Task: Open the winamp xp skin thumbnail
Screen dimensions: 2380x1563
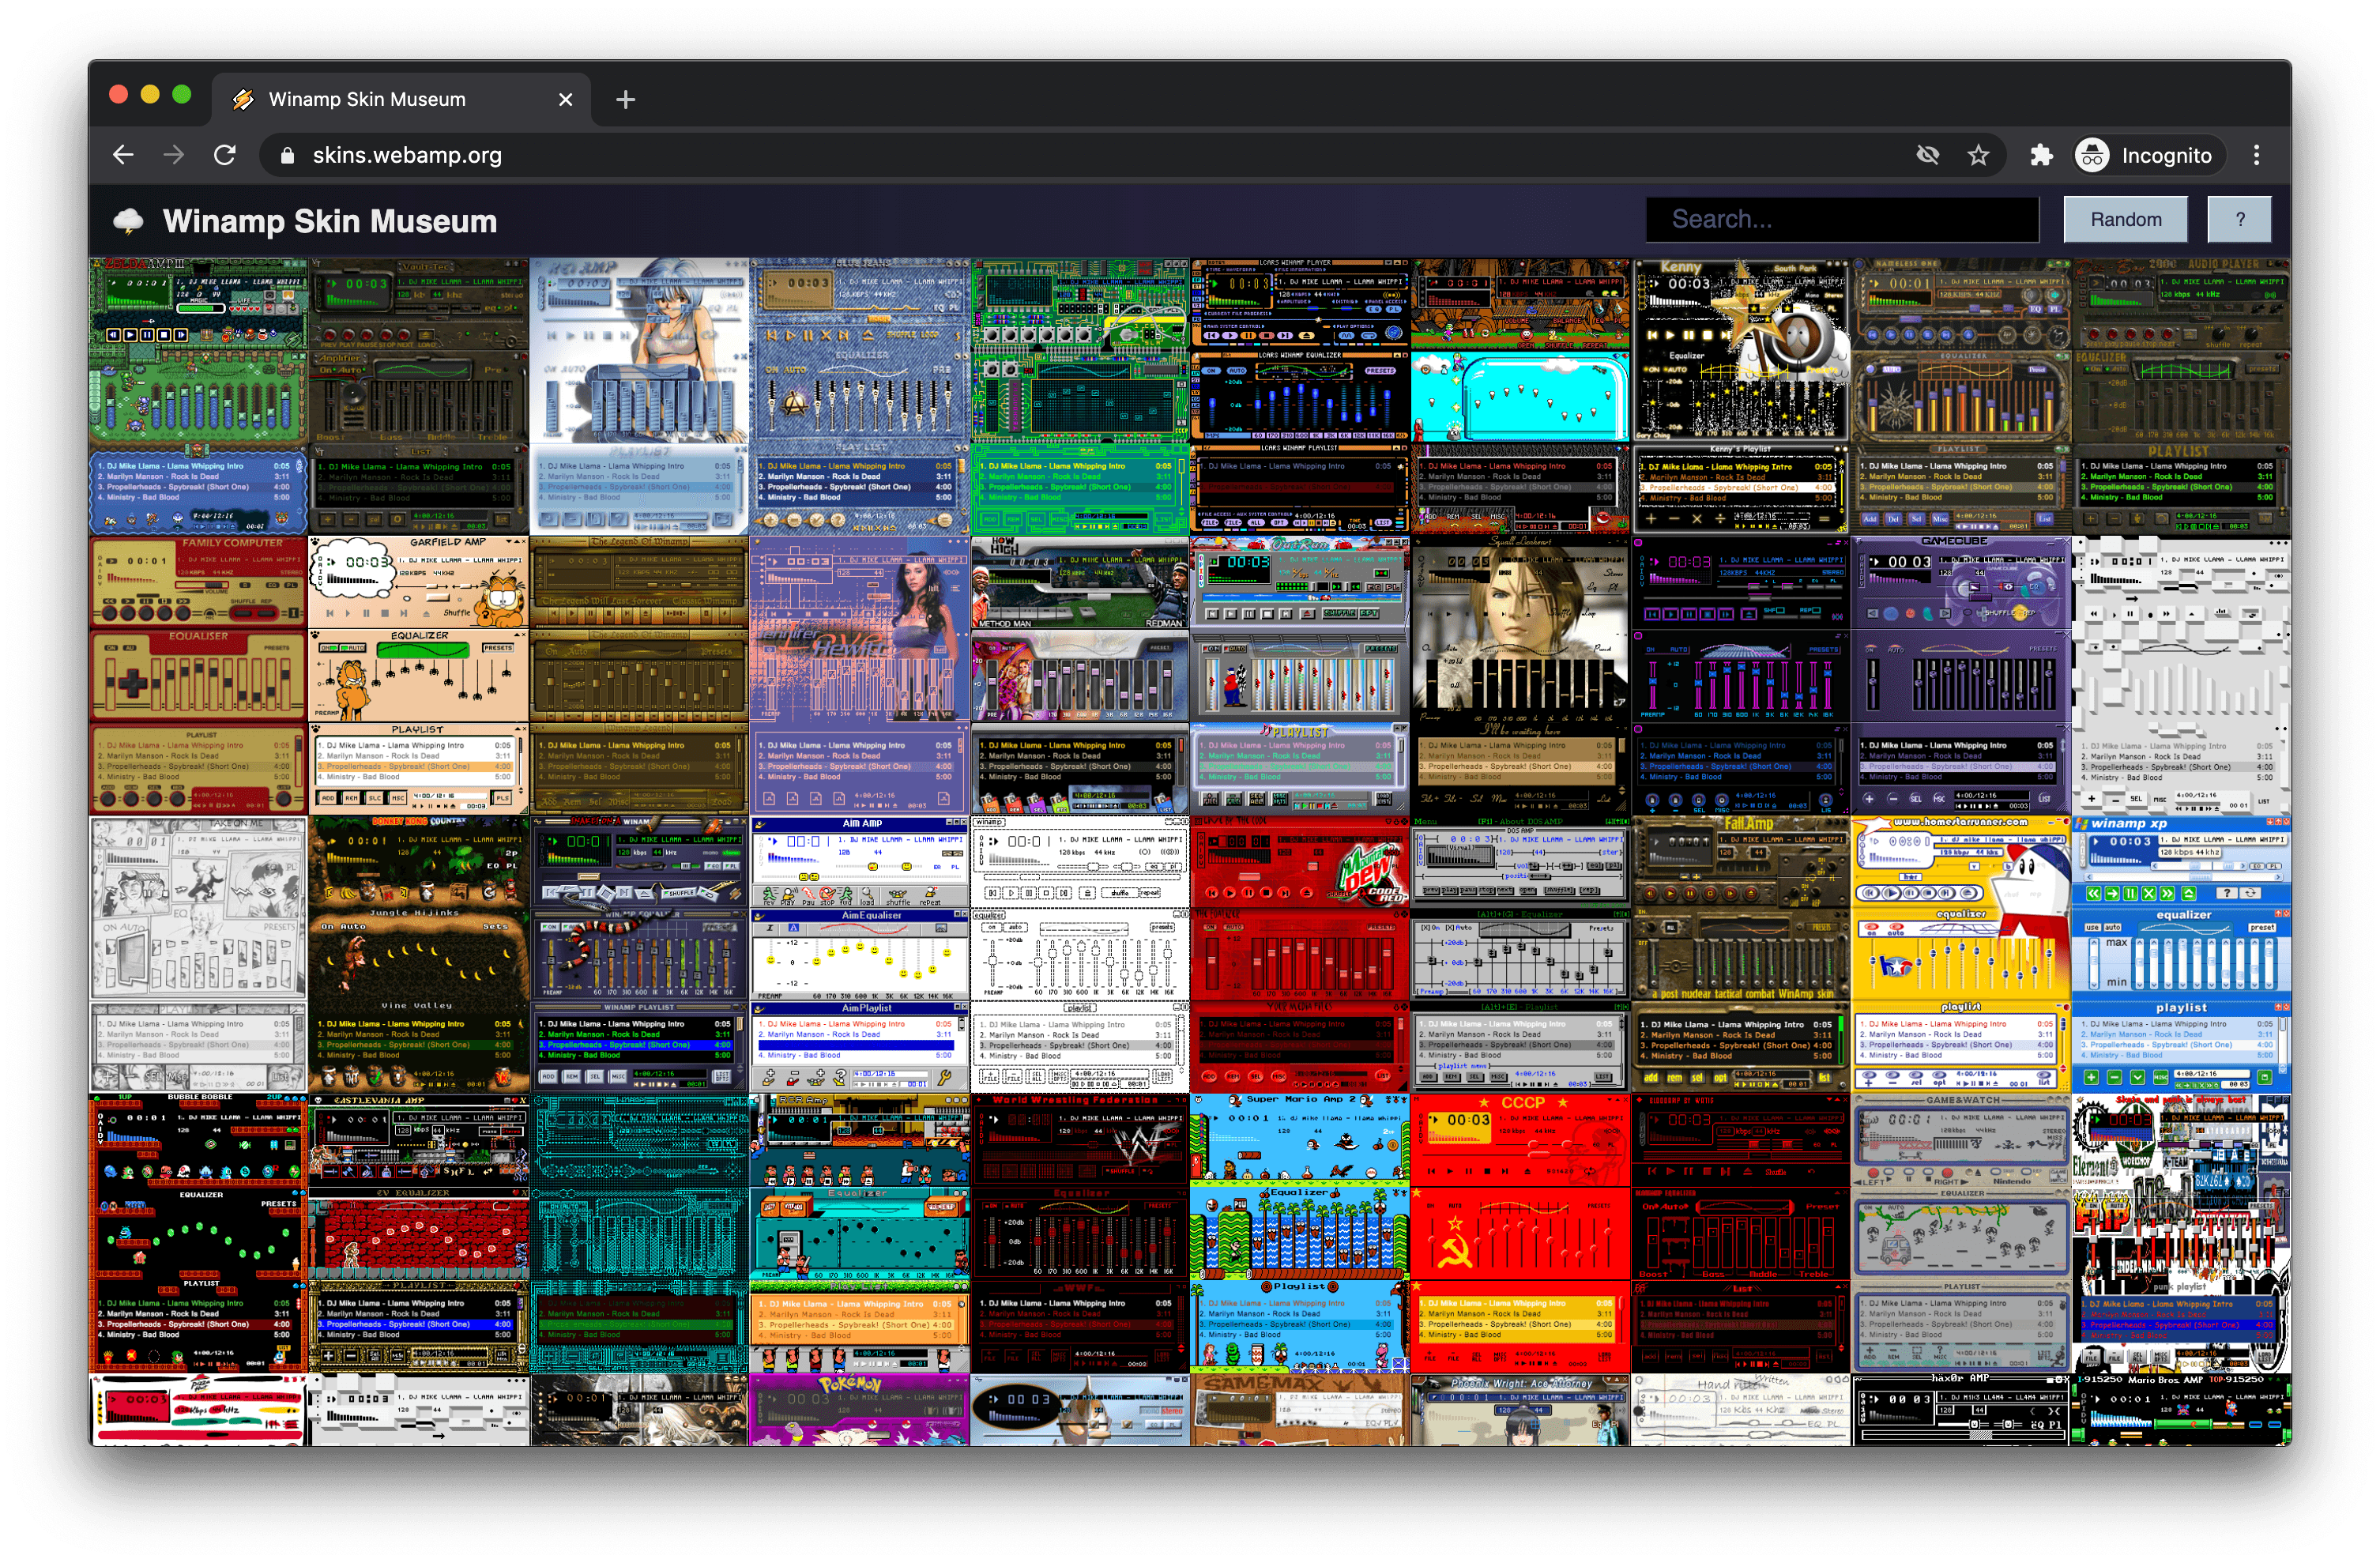Action: pos(2180,954)
